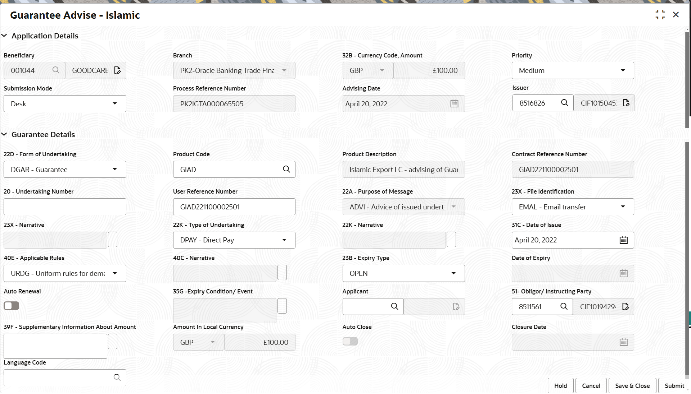Collapse the Application Details section

pos(4,36)
